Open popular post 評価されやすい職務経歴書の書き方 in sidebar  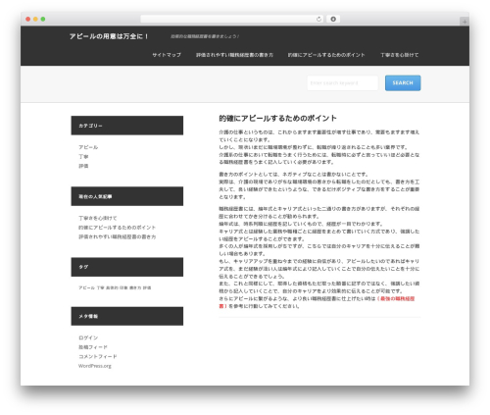[117, 236]
